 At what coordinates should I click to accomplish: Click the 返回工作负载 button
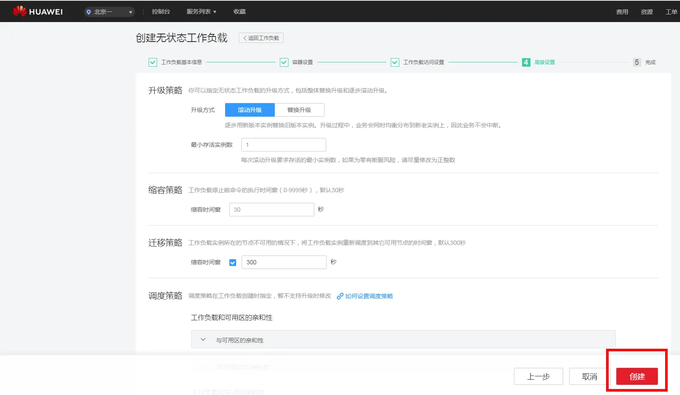[x=261, y=38]
